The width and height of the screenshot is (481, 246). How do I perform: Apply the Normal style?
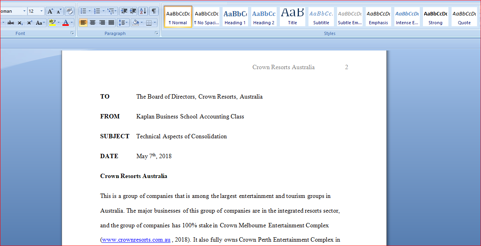[178, 17]
